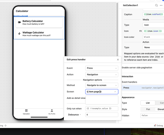Screen dimensions: 164x135
Task: Click Enable server side pagination label
Action: 137,67
